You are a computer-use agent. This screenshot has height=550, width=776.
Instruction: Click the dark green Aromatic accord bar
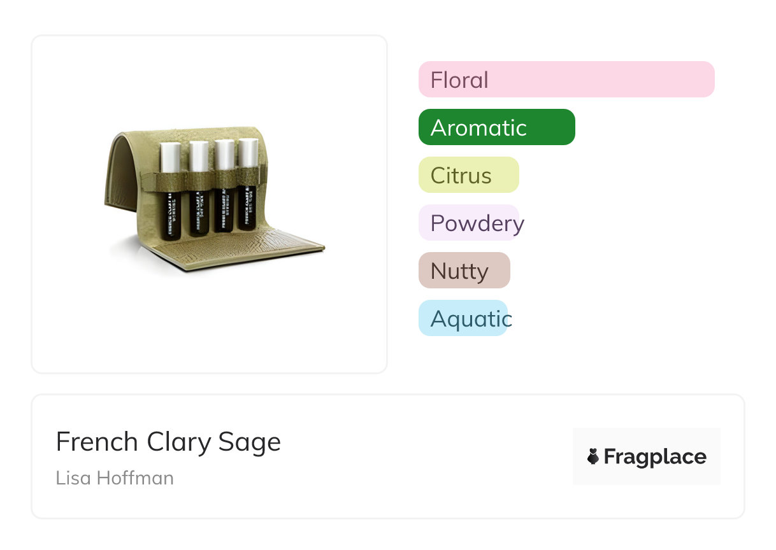coord(496,127)
